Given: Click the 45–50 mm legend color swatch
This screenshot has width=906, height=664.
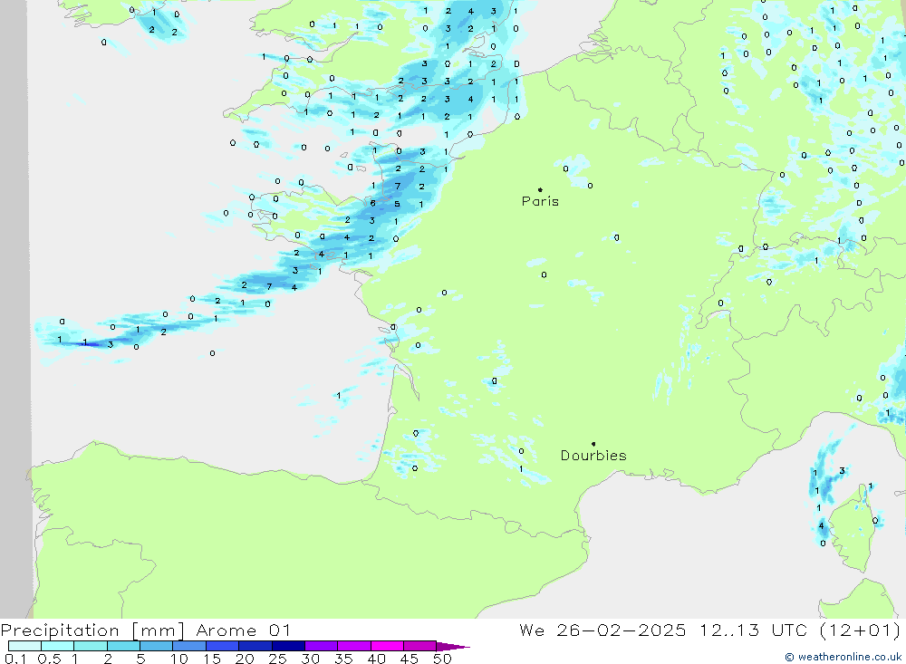Looking at the screenshot, I should 420,646.
